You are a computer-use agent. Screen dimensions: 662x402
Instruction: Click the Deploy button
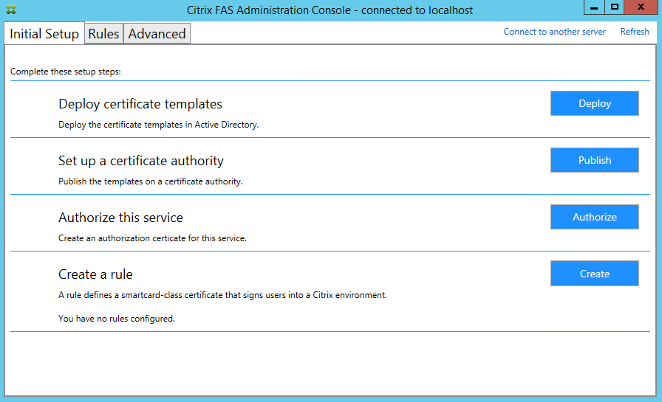(595, 103)
